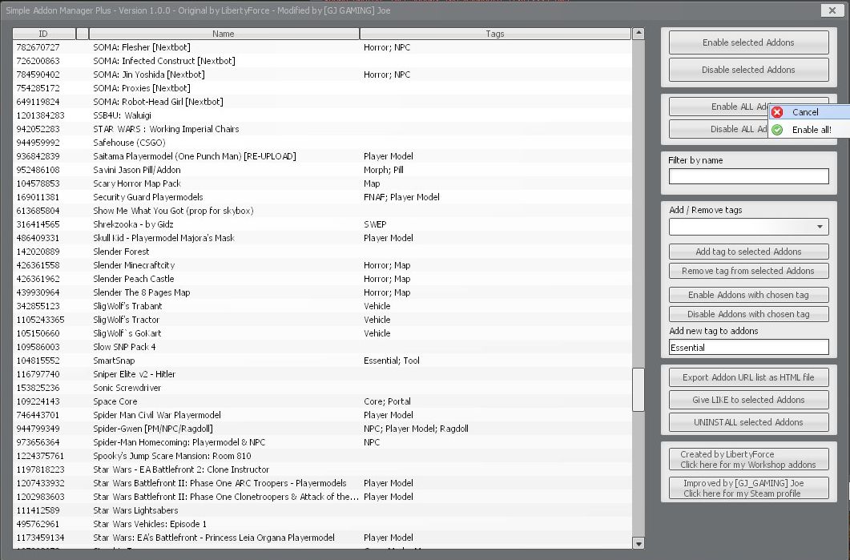The width and height of the screenshot is (850, 560).
Task: Click UNINSTALL selected Addons button
Action: (x=748, y=422)
